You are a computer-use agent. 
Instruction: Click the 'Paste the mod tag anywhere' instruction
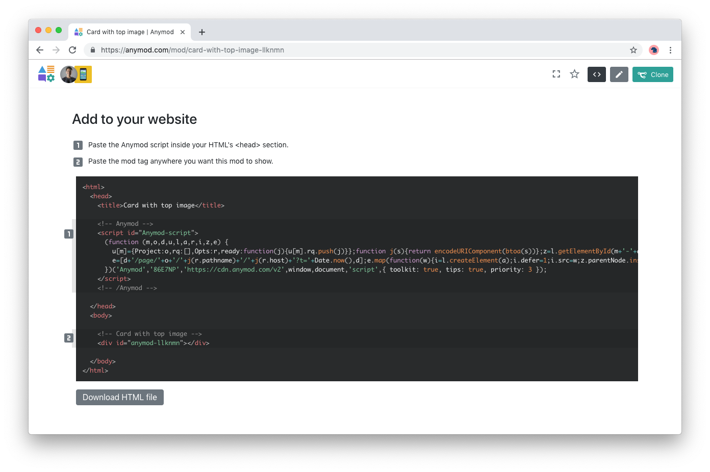(181, 161)
